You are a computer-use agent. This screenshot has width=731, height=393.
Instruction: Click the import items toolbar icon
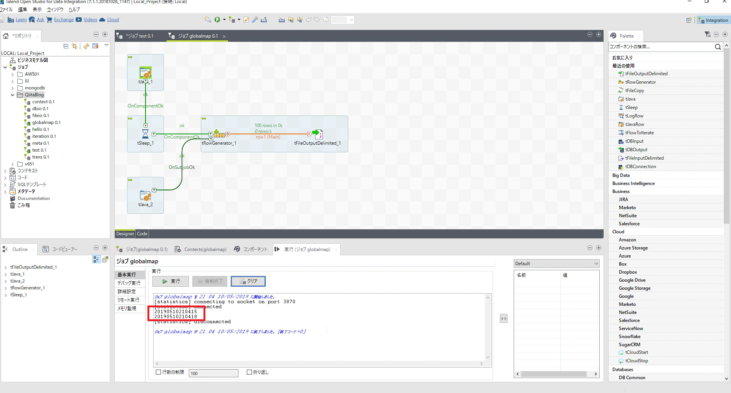tap(282, 20)
